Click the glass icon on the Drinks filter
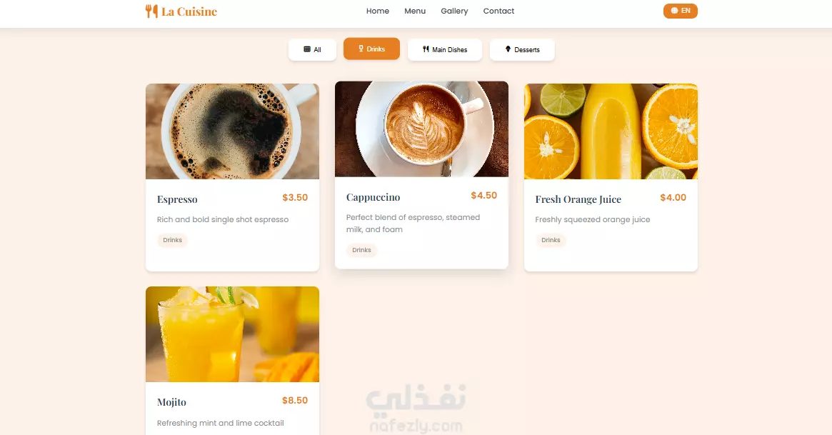Image resolution: width=832 pixels, height=435 pixels. point(361,49)
